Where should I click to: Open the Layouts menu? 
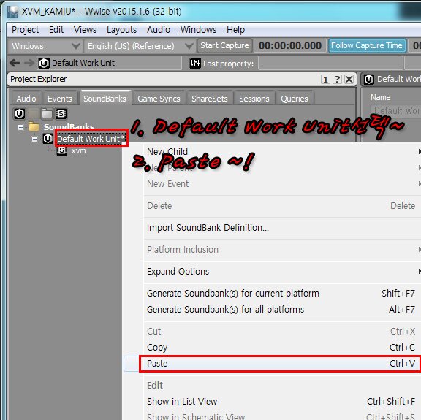pyautogui.click(x=121, y=30)
